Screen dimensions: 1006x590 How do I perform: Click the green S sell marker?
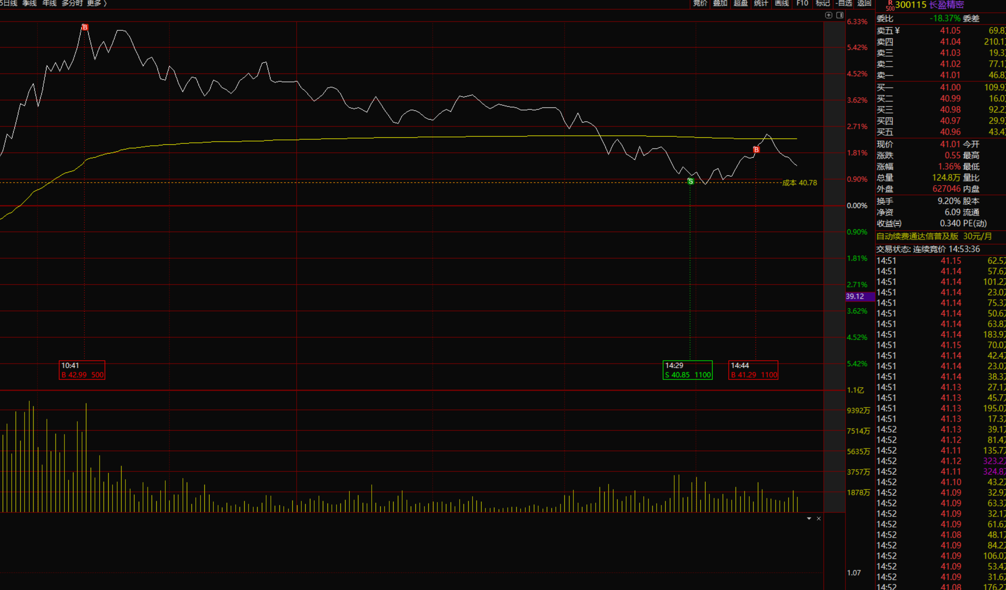(690, 182)
